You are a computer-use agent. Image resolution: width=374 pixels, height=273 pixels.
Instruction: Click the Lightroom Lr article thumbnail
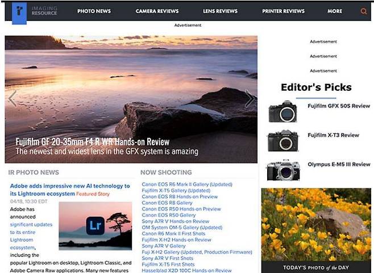(95, 226)
